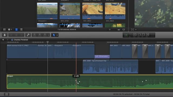Select the MVI_0822 browser thumbnail

click(92, 11)
